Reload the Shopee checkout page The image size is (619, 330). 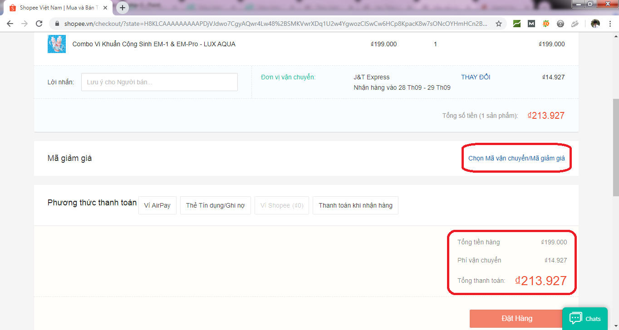(x=39, y=24)
